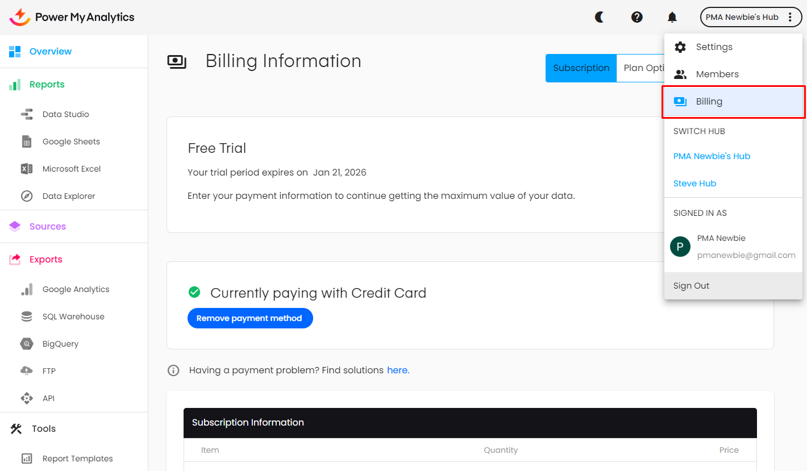
Task: Switch to the Subscription tab
Action: pyautogui.click(x=581, y=68)
